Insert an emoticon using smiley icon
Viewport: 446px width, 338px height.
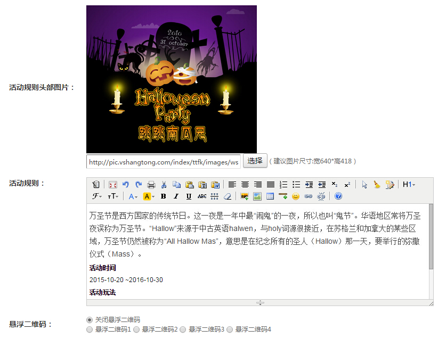coord(296,196)
